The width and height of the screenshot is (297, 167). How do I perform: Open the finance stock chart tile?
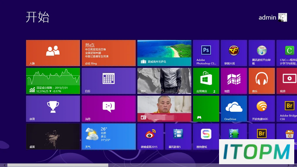point(53,81)
